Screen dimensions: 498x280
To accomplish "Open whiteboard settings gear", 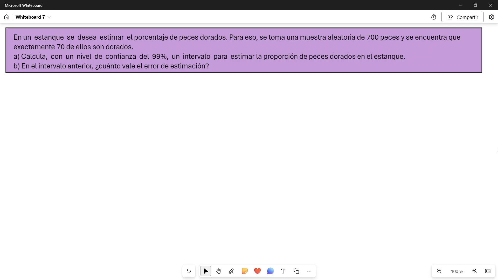I will (x=492, y=17).
